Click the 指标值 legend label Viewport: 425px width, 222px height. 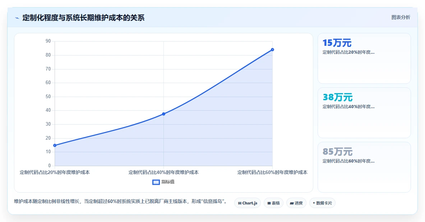pos(168,182)
